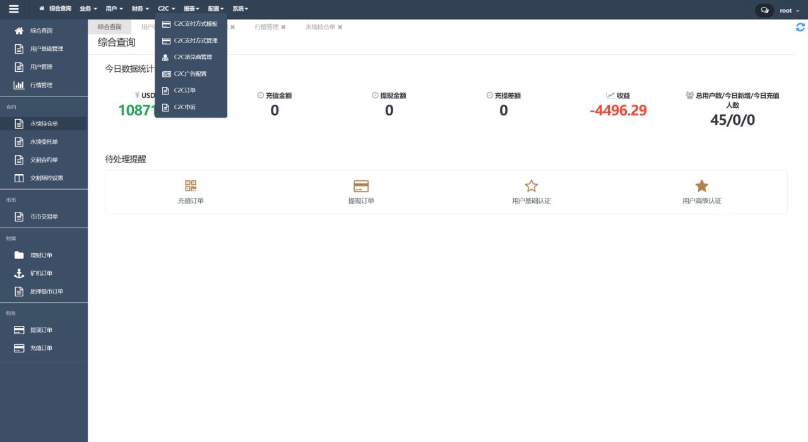Open the root user dropdown
Viewport: 808px width, 442px height.
(x=789, y=11)
